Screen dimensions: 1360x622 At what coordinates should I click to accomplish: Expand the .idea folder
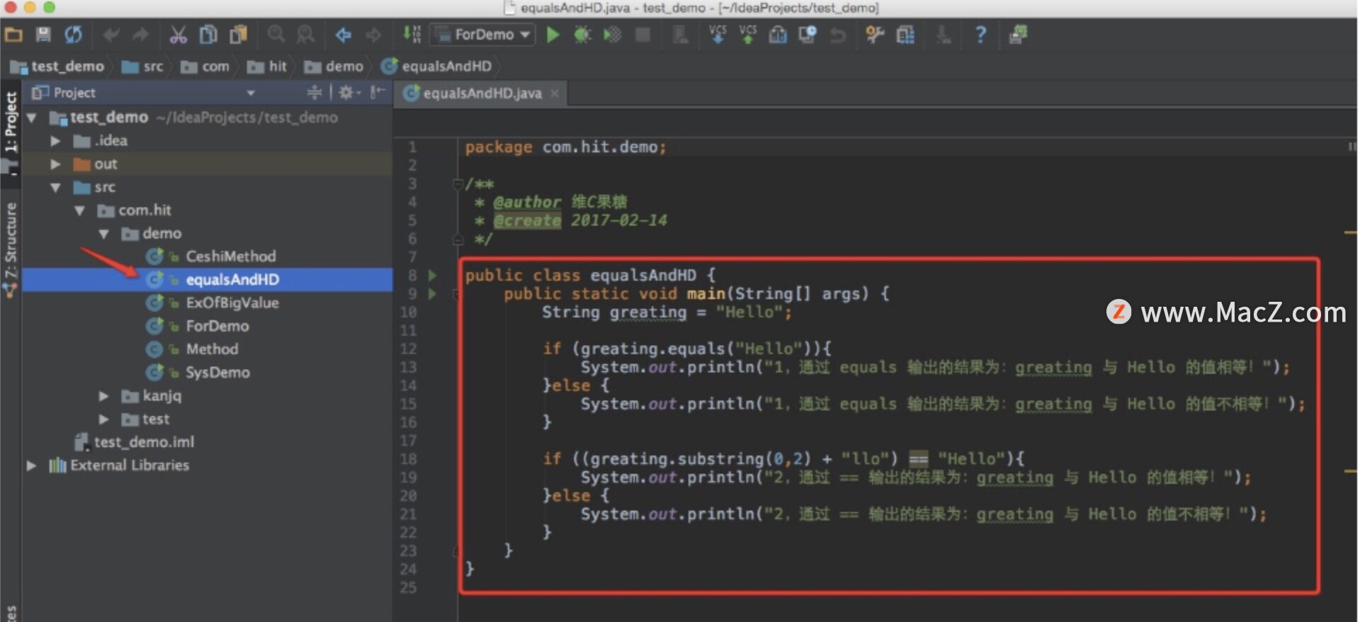point(55,141)
